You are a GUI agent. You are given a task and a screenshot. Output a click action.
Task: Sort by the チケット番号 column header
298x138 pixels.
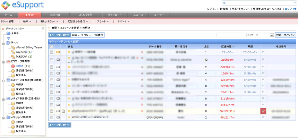155,46
